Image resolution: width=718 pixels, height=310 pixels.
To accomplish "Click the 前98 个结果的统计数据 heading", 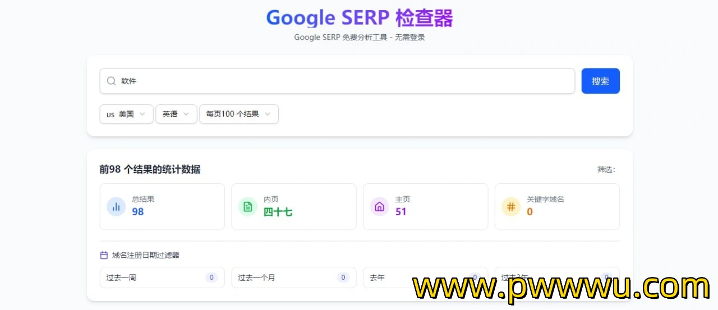I will pyautogui.click(x=150, y=169).
